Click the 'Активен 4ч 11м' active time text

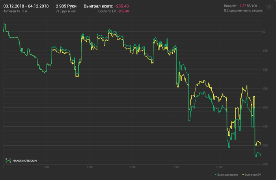pyautogui.click(x=15, y=11)
